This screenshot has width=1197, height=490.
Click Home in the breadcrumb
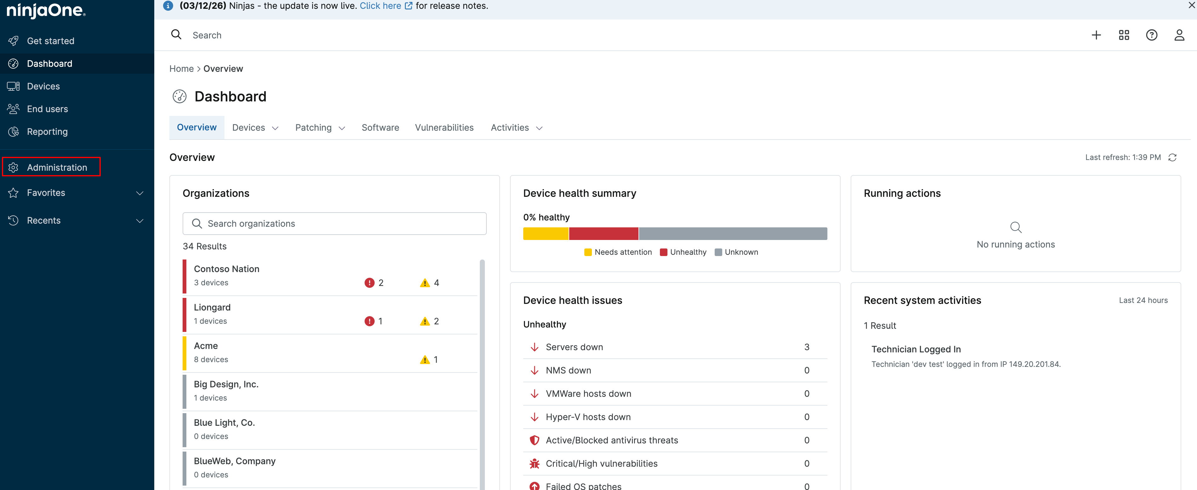pyautogui.click(x=181, y=69)
